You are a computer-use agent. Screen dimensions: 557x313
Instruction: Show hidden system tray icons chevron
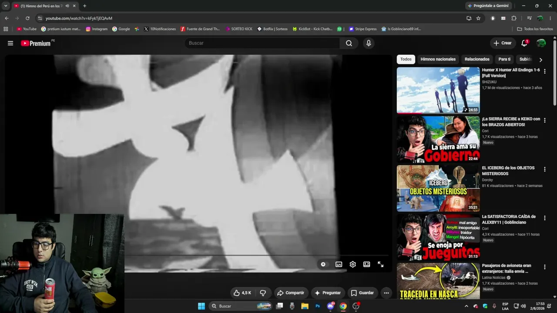click(466, 306)
